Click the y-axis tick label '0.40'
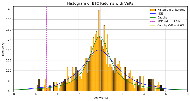 [9, 9]
